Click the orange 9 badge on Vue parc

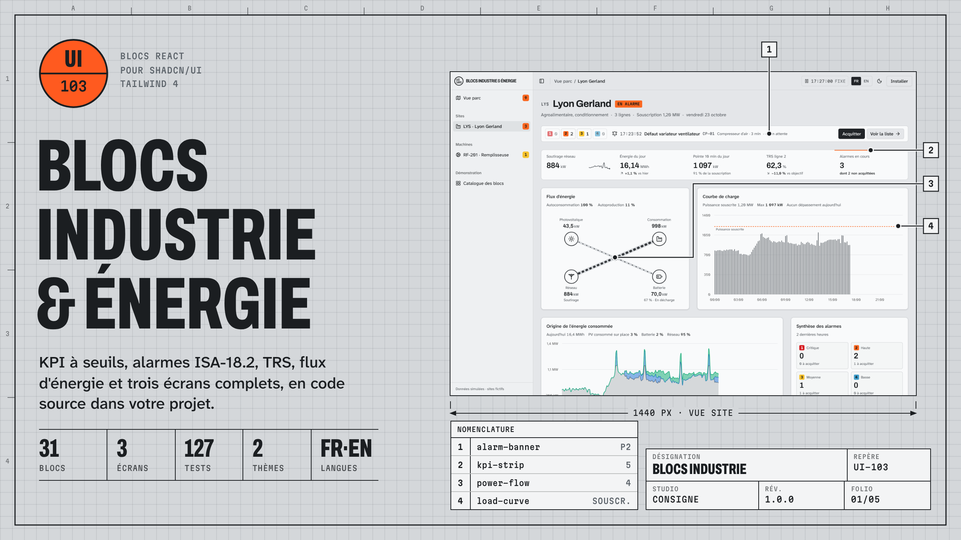click(x=526, y=98)
